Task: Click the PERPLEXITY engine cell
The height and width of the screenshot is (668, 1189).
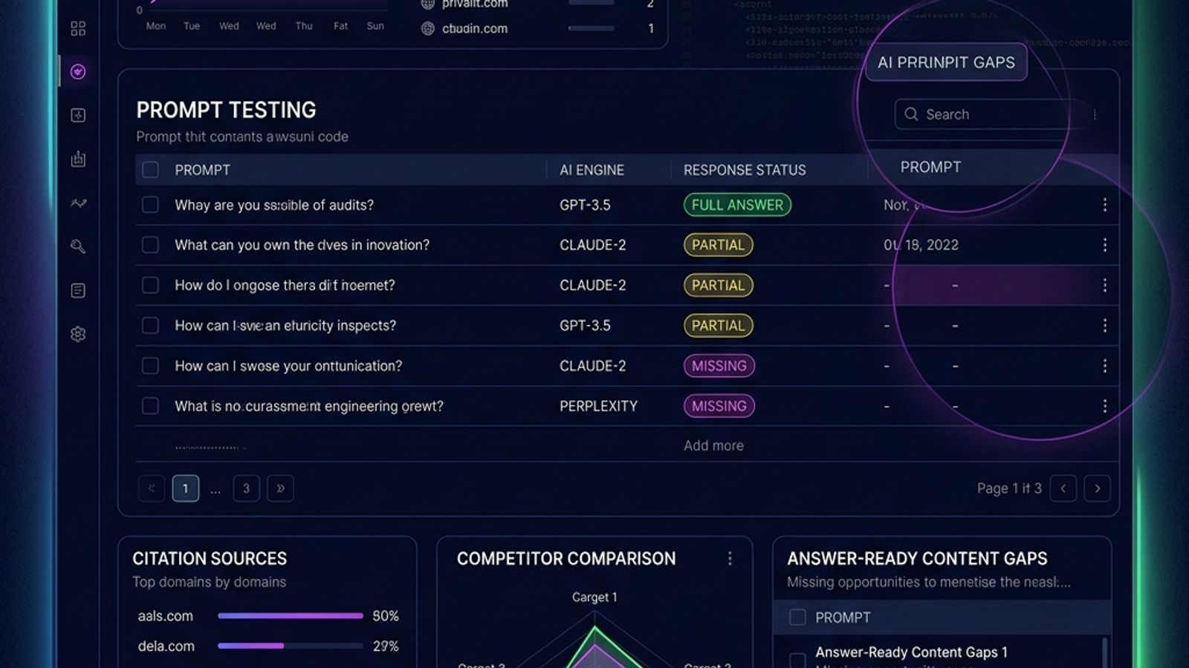Action: pos(598,406)
